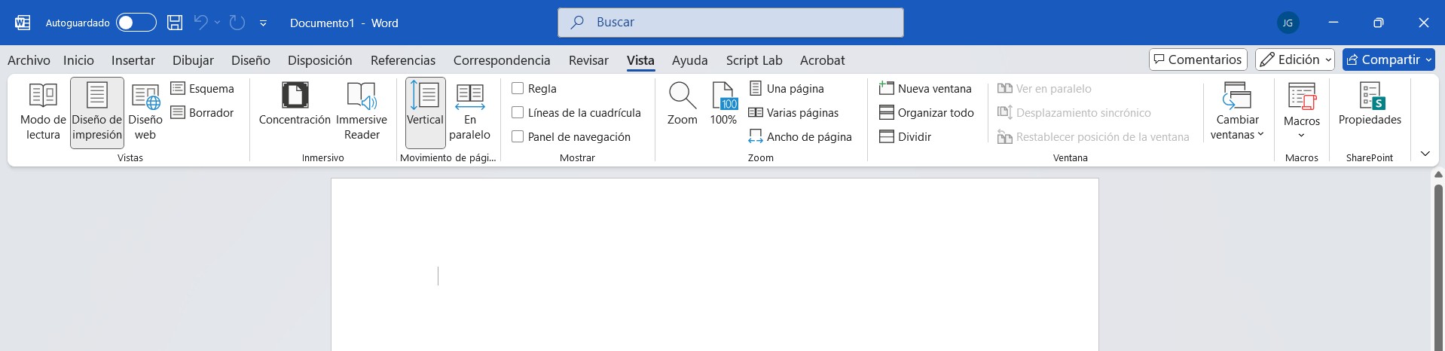
Task: Toggle Panel de navegación checkbox
Action: (x=518, y=137)
